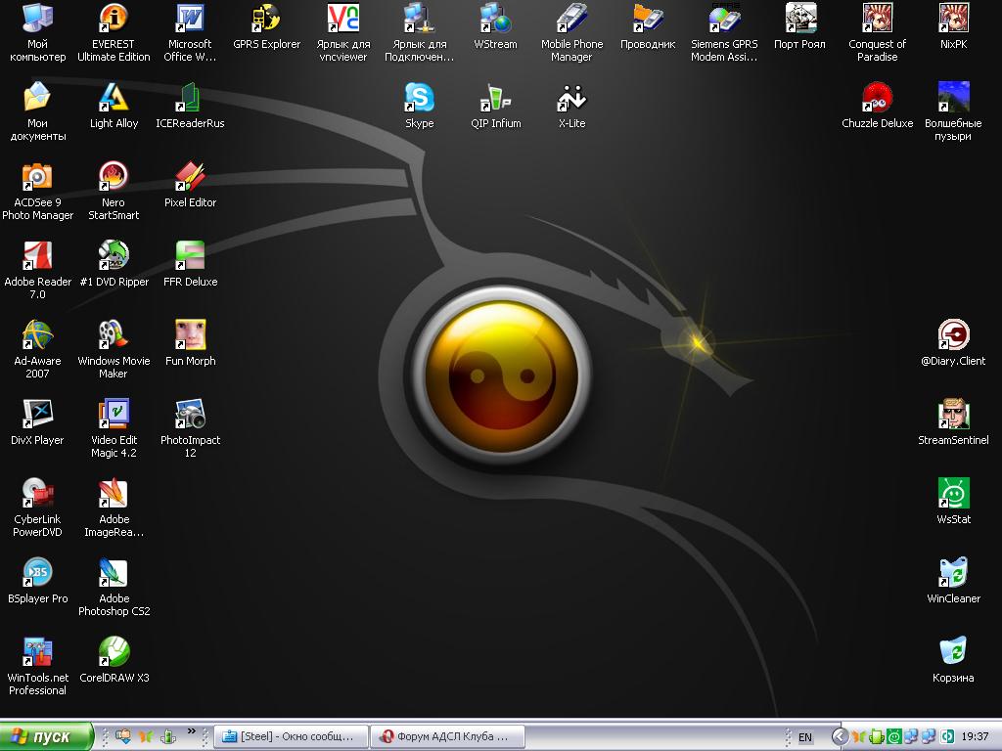Click the пуск Start button
The width and height of the screenshot is (1002, 751).
pos(46,736)
